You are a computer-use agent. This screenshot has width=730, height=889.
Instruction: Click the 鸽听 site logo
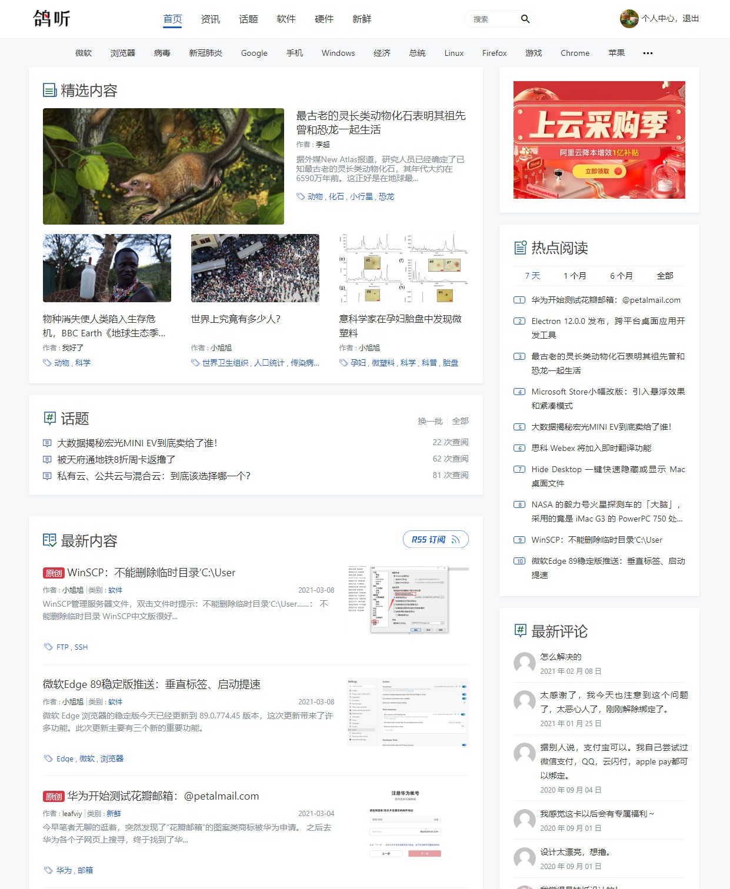[x=52, y=19]
